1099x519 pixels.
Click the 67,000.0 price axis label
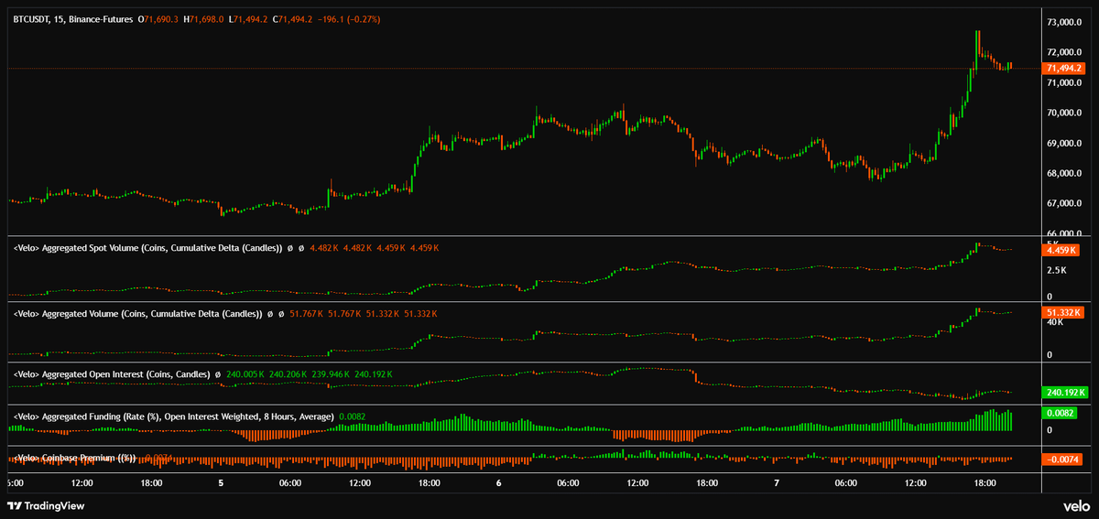coord(1064,203)
